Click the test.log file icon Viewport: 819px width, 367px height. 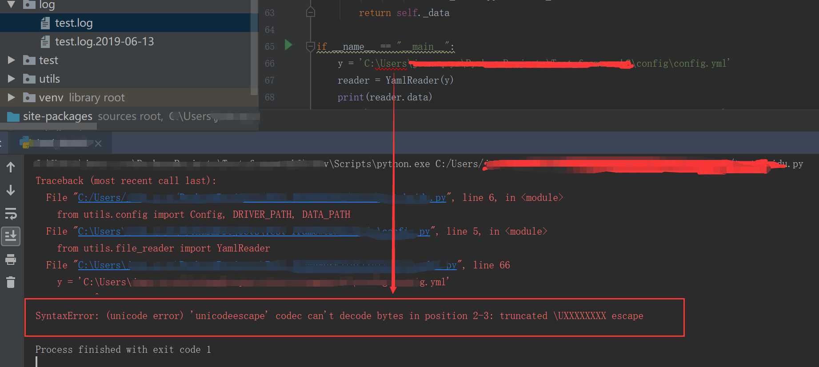[45, 23]
